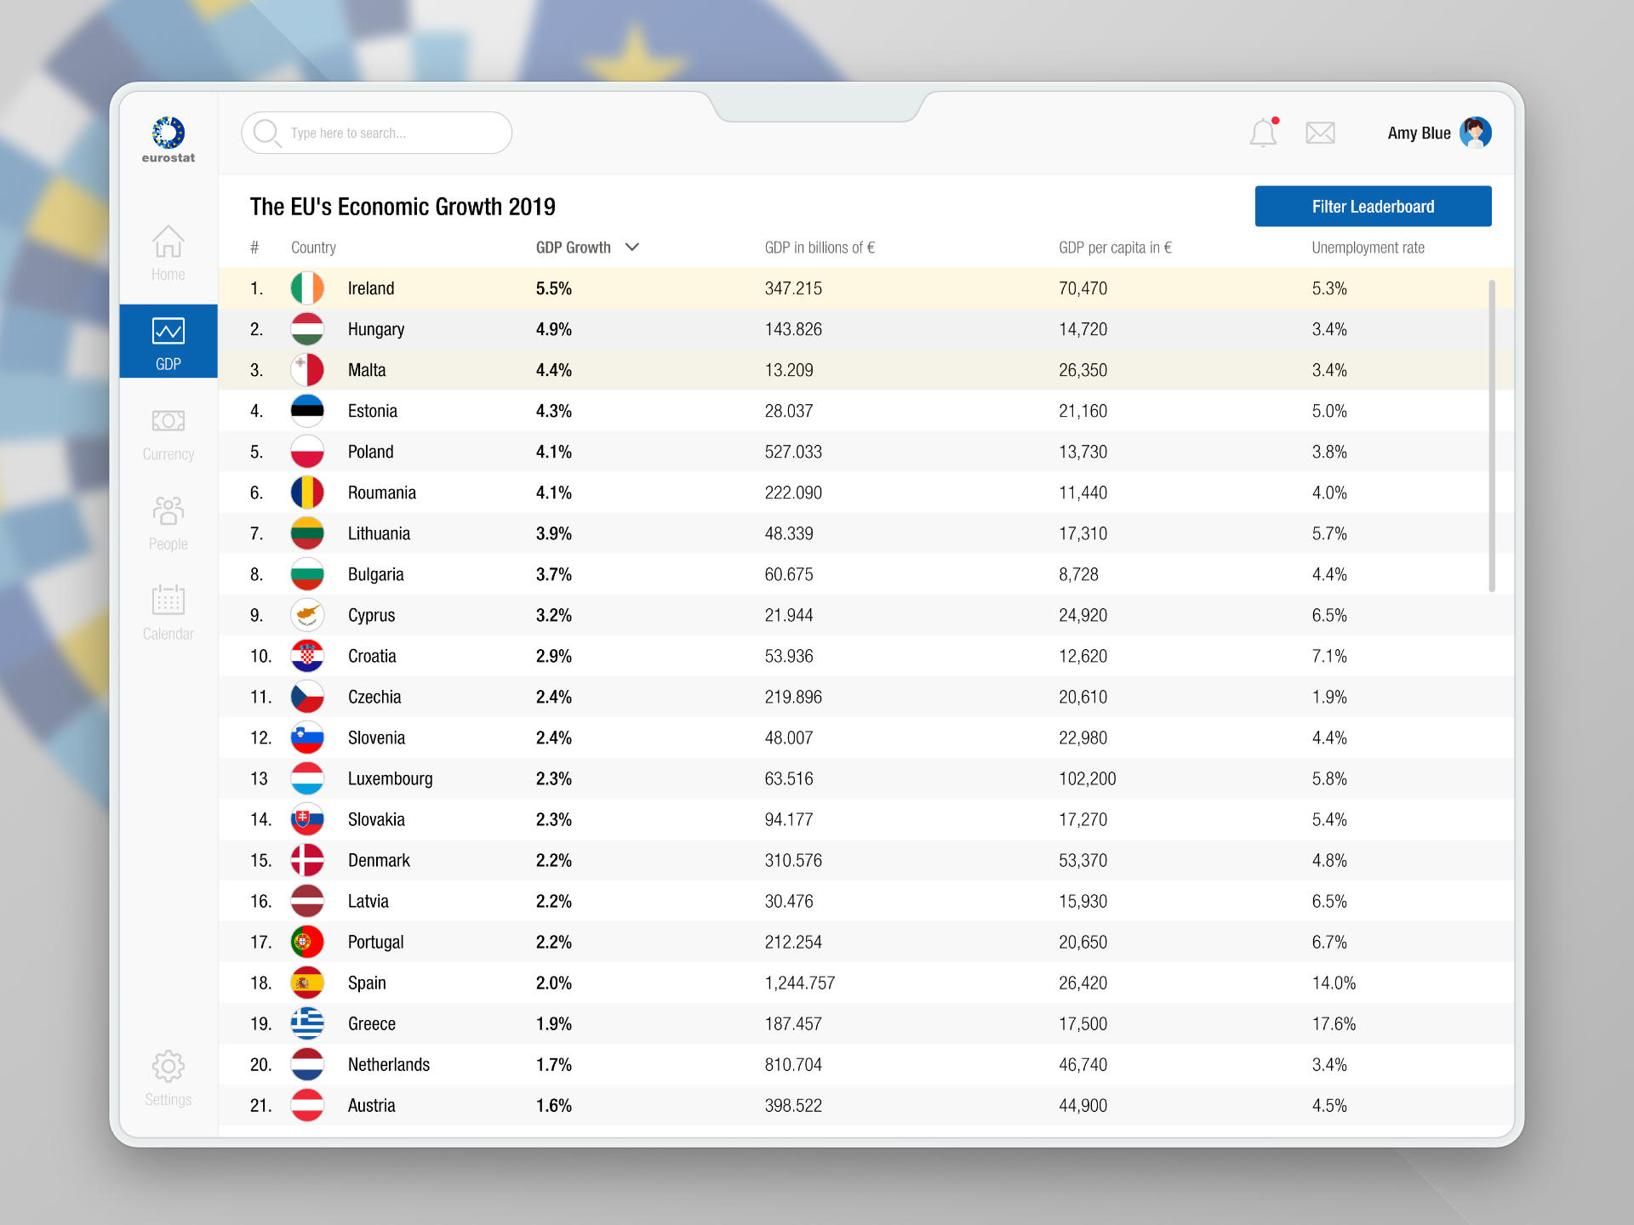Select the Ireland row link
This screenshot has height=1225, width=1634.
pos(370,288)
